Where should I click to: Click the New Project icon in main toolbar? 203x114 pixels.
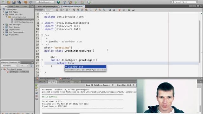pyautogui.click(x=9, y=2)
